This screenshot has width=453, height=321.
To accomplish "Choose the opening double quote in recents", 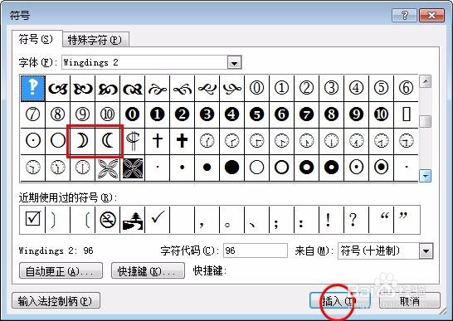I will [381, 220].
